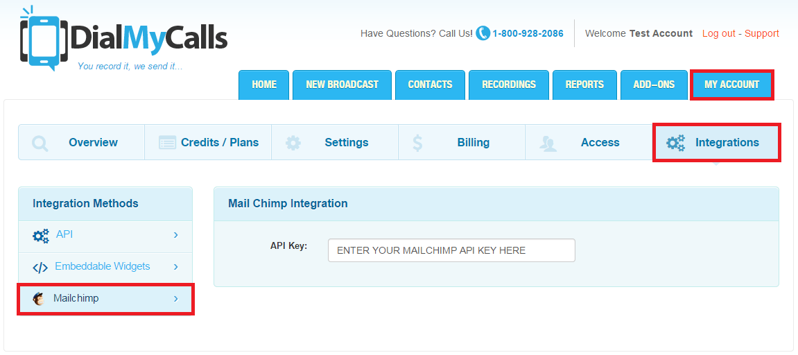Click the Log out link
The width and height of the screenshot is (798, 355).
click(x=718, y=33)
